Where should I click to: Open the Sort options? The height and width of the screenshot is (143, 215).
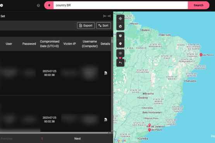(103, 26)
